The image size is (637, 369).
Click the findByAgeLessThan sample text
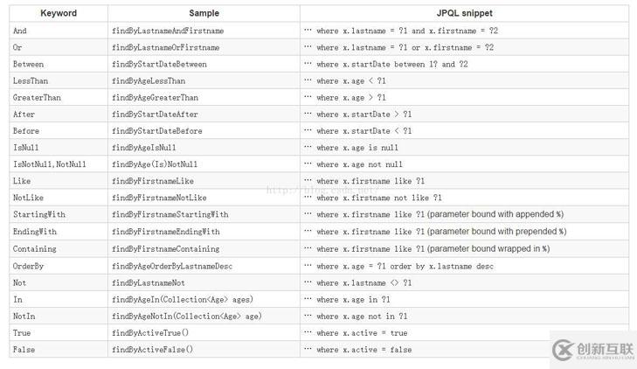pyautogui.click(x=149, y=80)
